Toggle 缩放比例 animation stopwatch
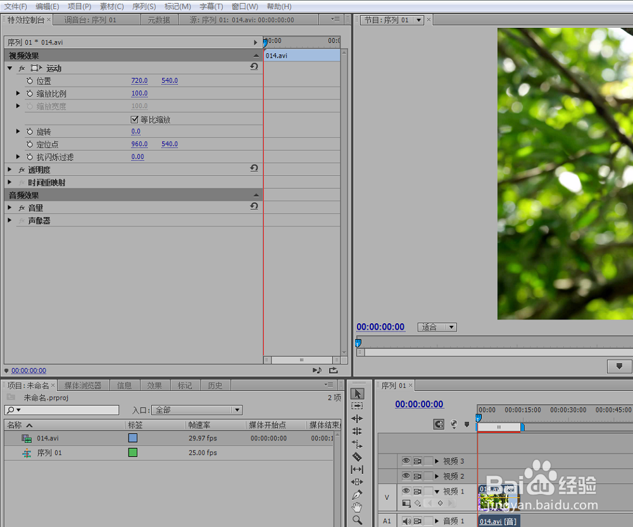The width and height of the screenshot is (633, 527). coord(30,94)
